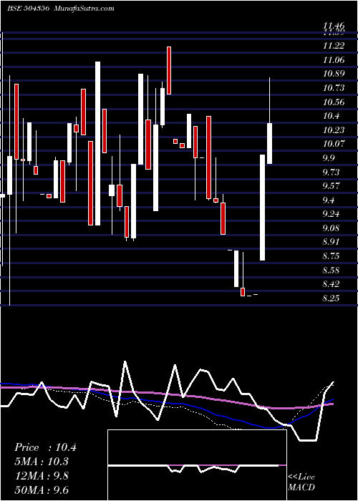Click the 9.9 price axis label

point(329,158)
